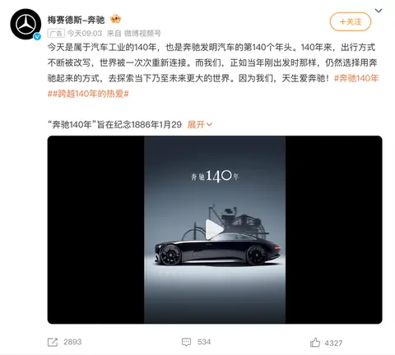Click the 2893 repost count

[x=72, y=342]
